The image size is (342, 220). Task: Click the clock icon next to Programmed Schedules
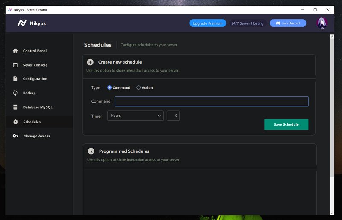pyautogui.click(x=91, y=151)
